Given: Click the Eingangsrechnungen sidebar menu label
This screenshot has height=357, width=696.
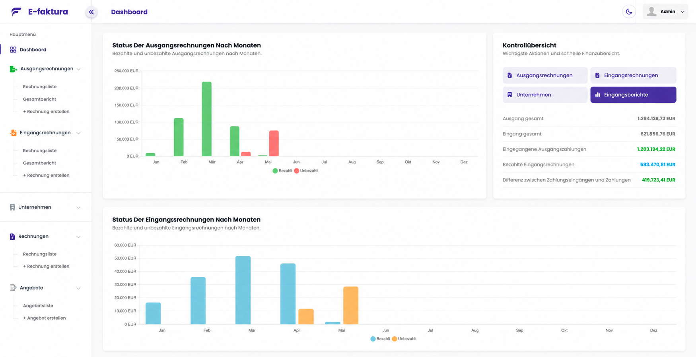Looking at the screenshot, I should [x=45, y=133].
